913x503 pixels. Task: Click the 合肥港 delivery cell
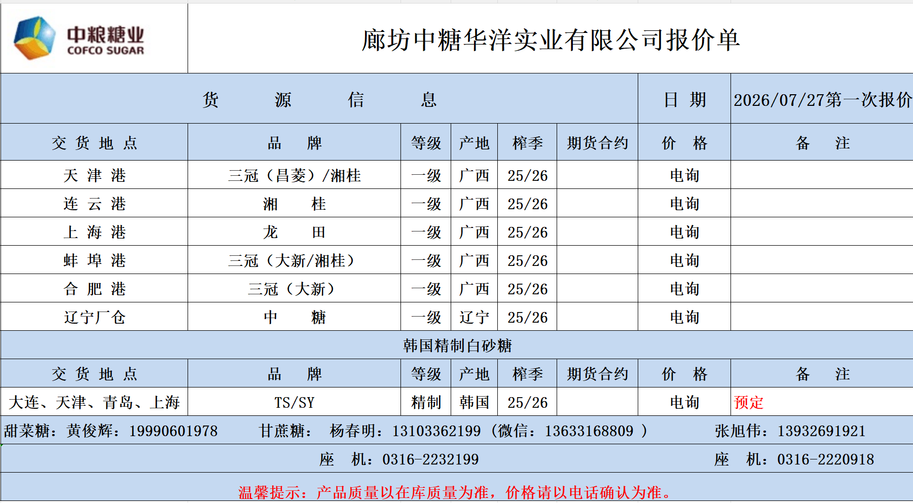pyautogui.click(x=94, y=289)
